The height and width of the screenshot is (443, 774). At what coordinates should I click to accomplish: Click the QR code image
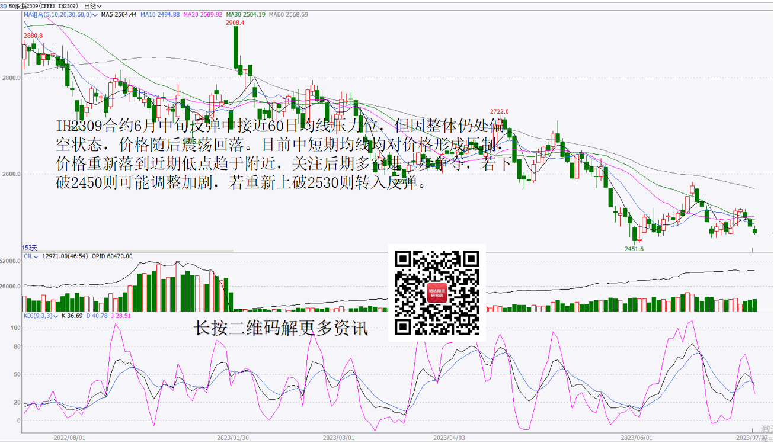click(x=437, y=293)
